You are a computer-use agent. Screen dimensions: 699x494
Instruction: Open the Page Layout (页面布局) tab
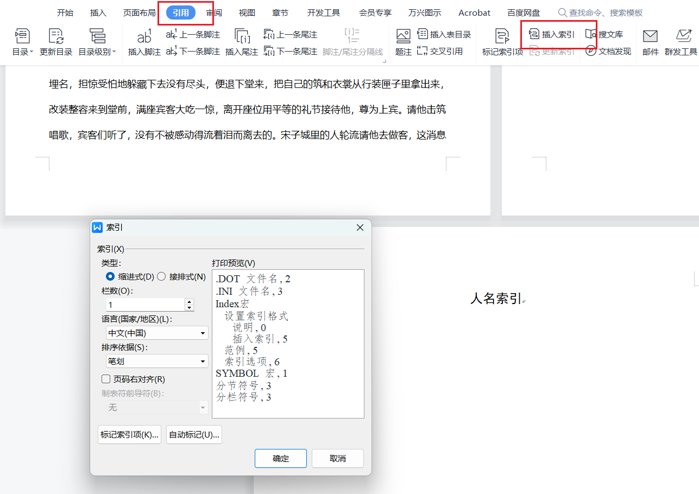pyautogui.click(x=139, y=12)
